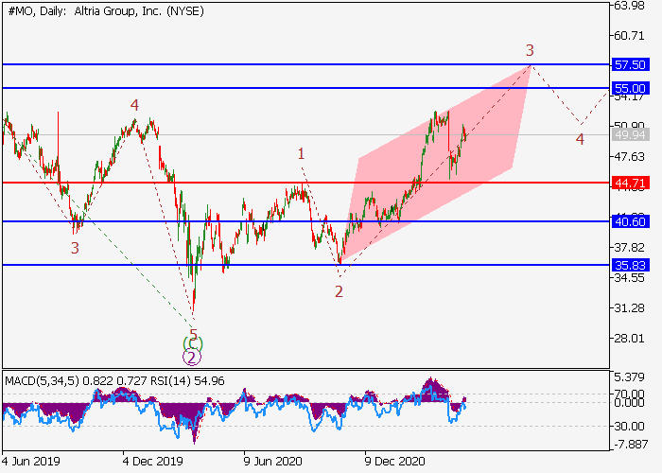This screenshot has height=473, width=662.
Task: Select forecast wave label 4 below the 55.00 line
Action: click(x=580, y=139)
